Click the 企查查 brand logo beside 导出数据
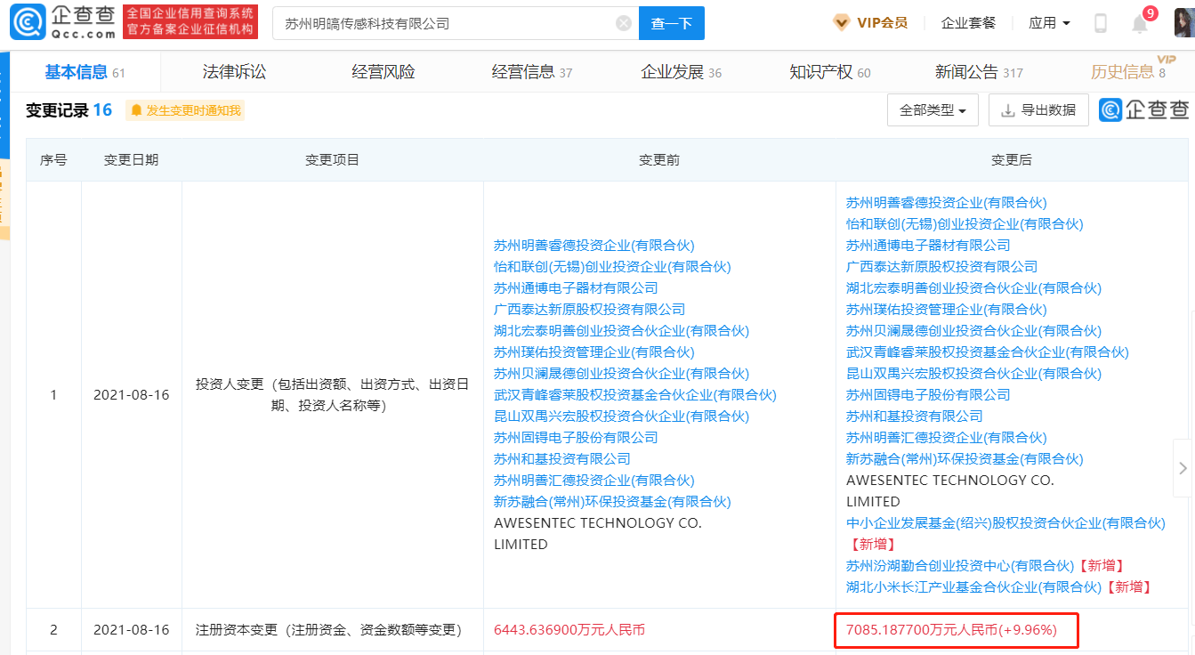The height and width of the screenshot is (655, 1195). tap(1143, 110)
